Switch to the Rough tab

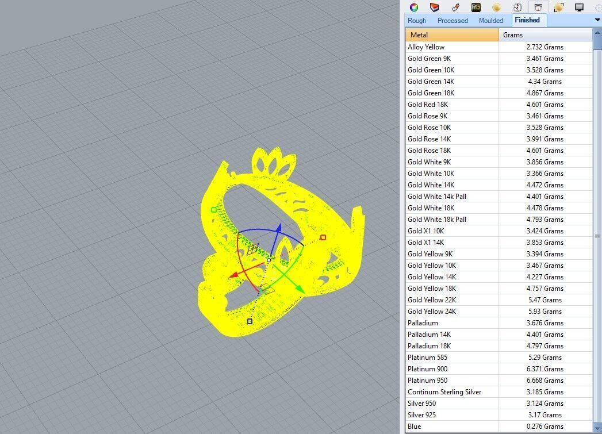pyautogui.click(x=416, y=20)
